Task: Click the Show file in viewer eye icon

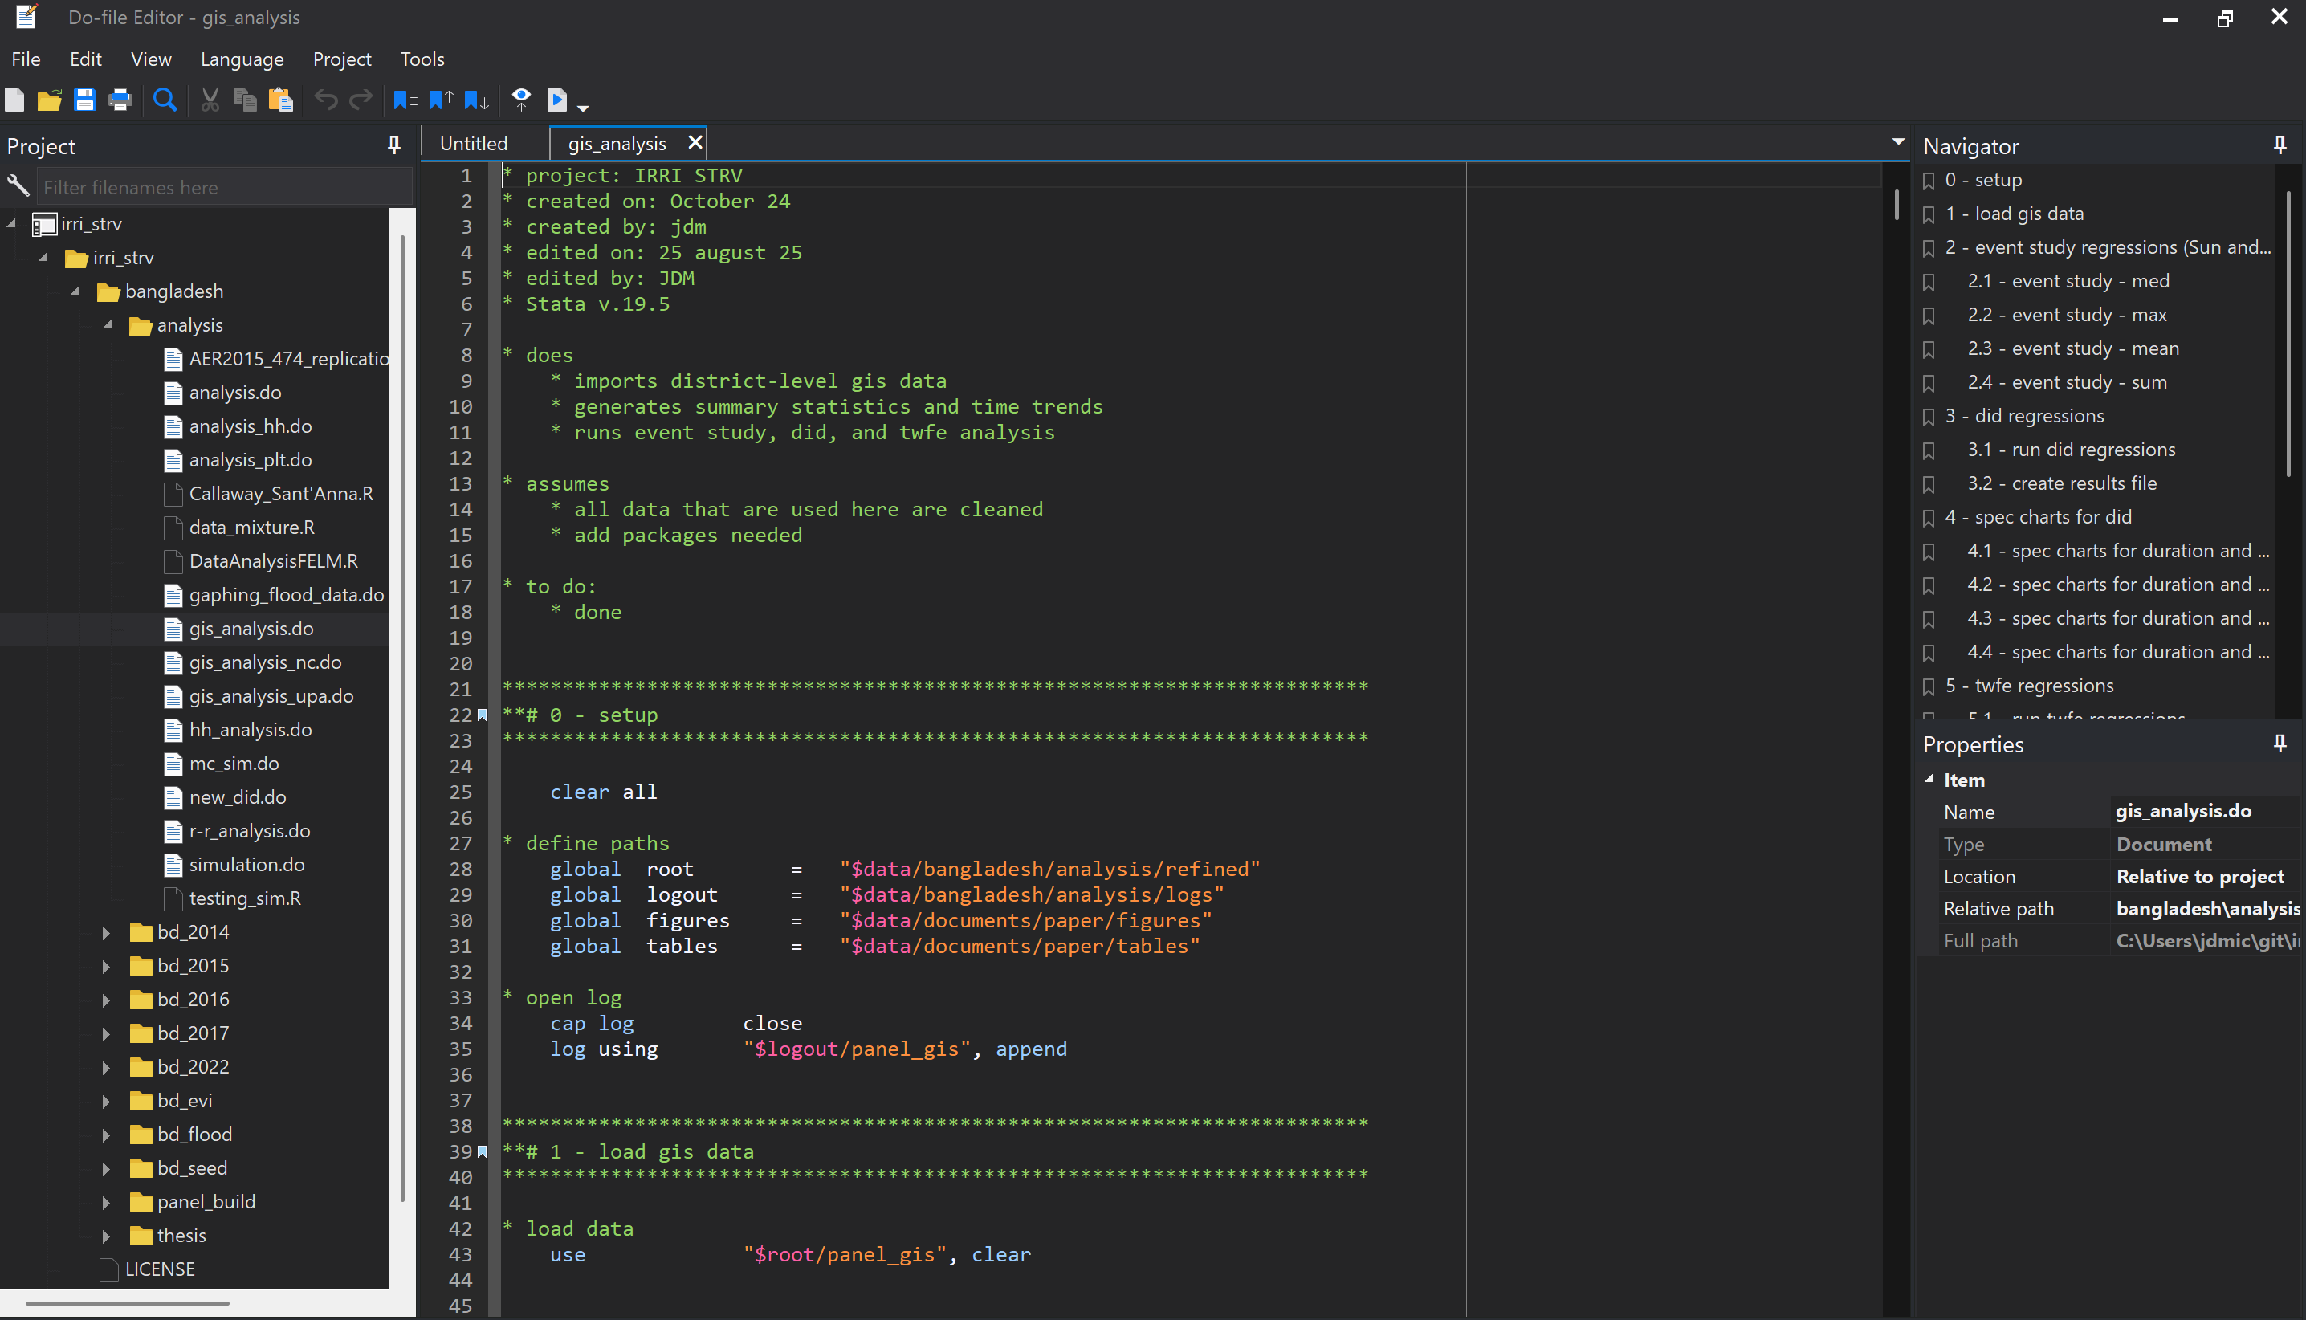Action: pyautogui.click(x=521, y=100)
